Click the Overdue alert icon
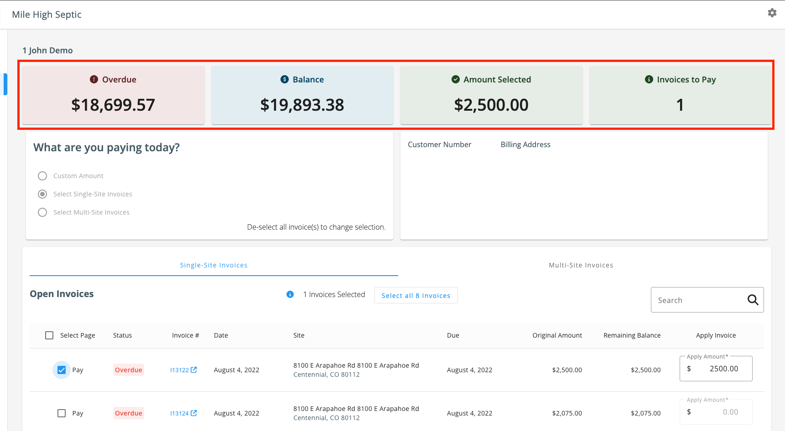The width and height of the screenshot is (785, 431). click(x=94, y=79)
